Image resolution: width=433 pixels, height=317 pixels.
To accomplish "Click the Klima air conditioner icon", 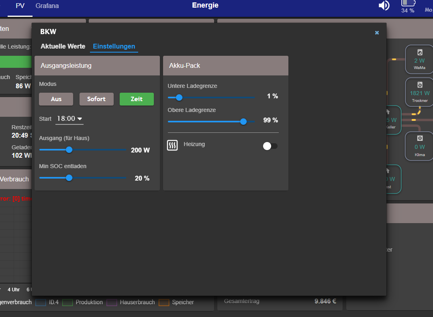I will (420, 138).
